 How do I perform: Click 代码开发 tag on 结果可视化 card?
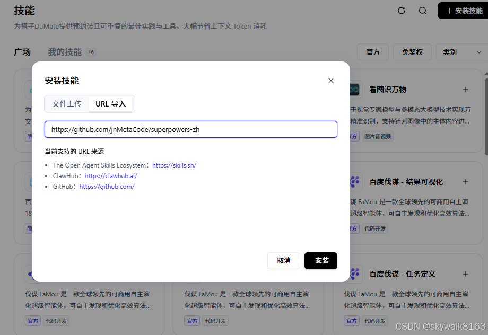tap(375, 228)
